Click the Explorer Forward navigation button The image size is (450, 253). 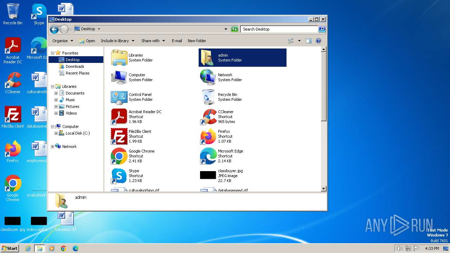64,29
